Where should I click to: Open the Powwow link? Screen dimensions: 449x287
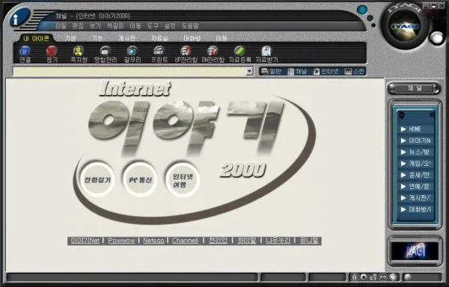point(121,241)
